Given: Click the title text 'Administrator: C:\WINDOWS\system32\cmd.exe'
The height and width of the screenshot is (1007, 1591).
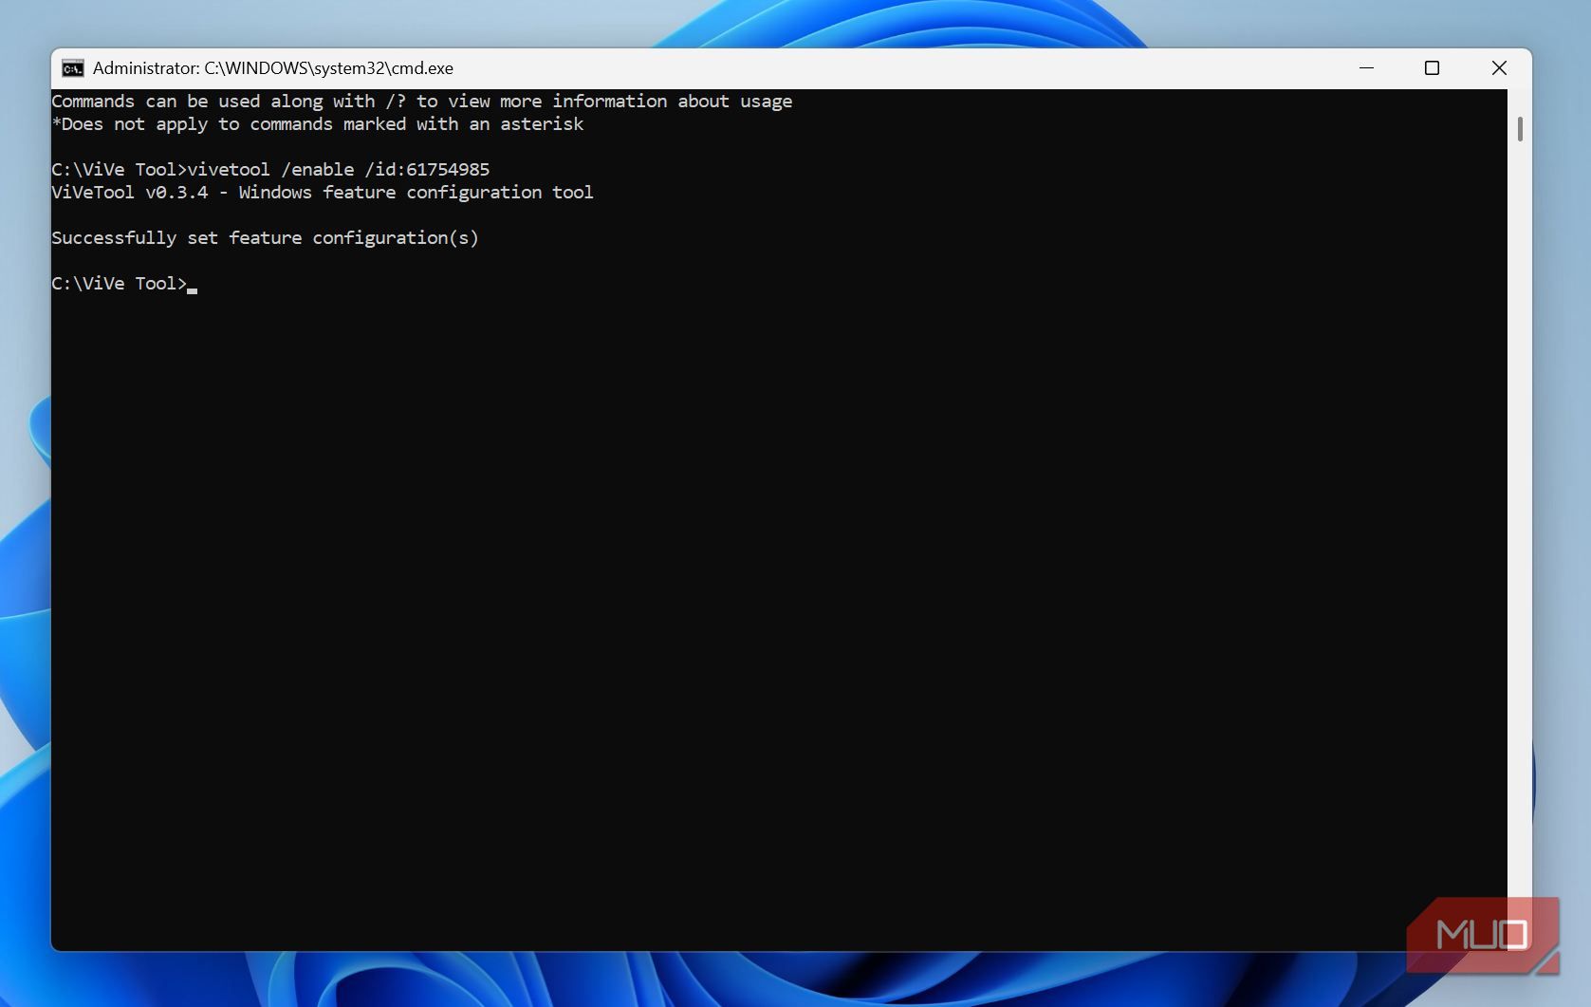Looking at the screenshot, I should (273, 68).
